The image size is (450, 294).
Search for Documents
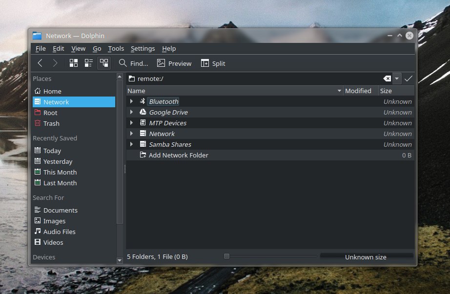(74, 210)
